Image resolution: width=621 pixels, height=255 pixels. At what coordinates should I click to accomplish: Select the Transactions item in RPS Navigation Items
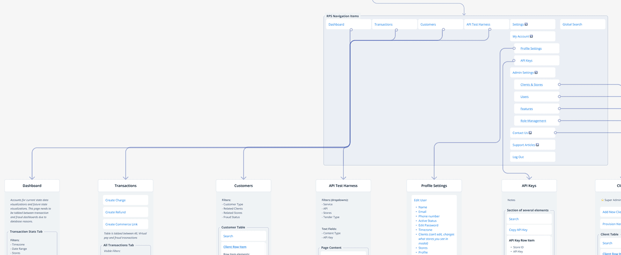point(395,24)
